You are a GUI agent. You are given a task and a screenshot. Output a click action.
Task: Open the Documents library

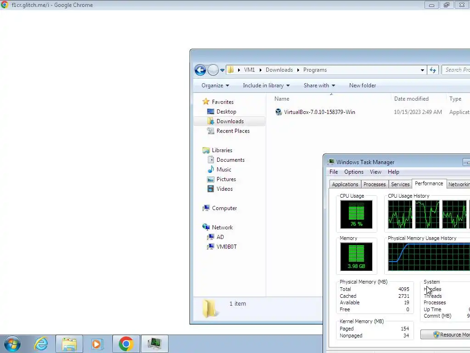[230, 160]
